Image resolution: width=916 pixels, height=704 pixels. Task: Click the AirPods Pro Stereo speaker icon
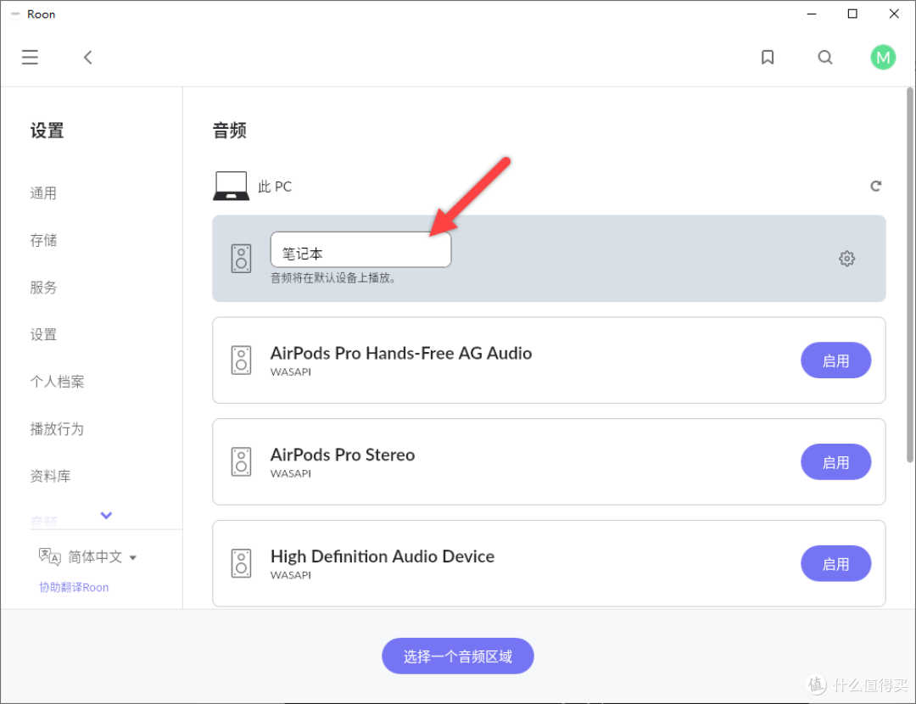[242, 461]
